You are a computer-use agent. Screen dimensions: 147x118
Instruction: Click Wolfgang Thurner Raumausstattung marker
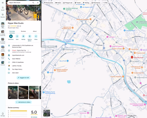click(44, 92)
